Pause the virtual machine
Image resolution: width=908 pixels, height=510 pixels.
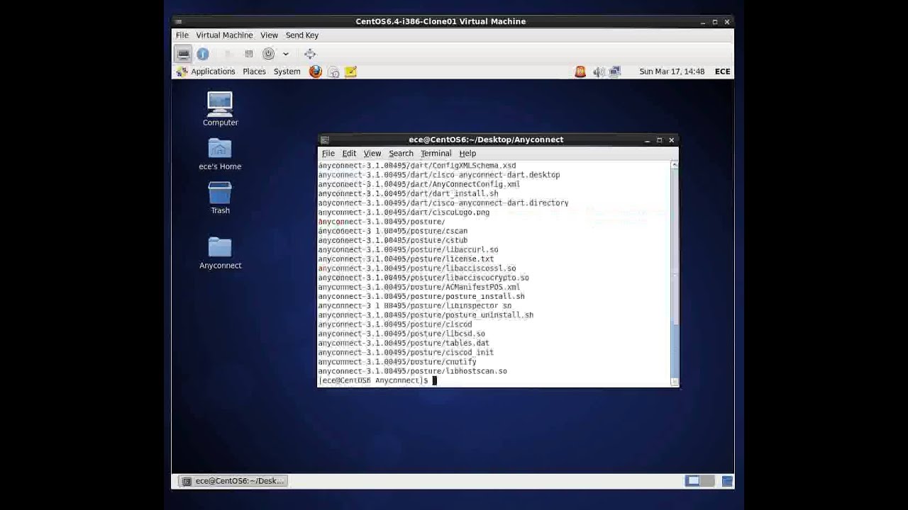(249, 54)
